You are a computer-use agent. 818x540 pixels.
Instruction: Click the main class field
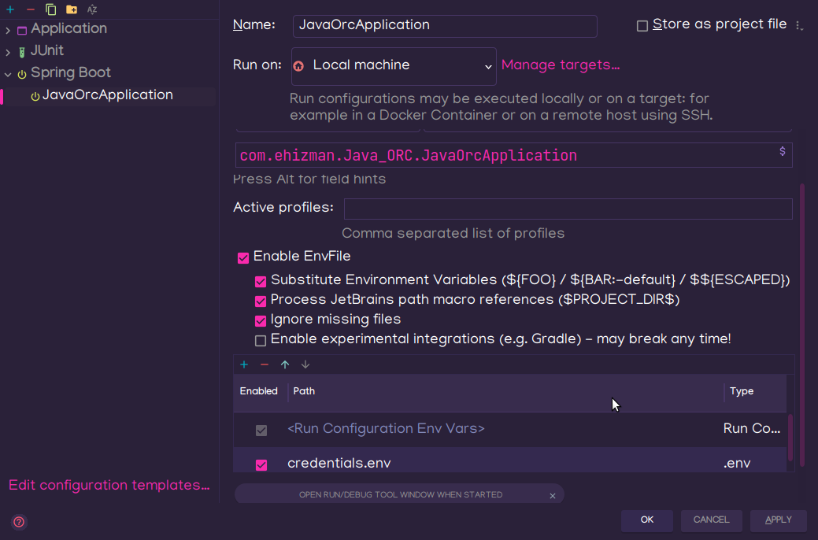pos(514,156)
